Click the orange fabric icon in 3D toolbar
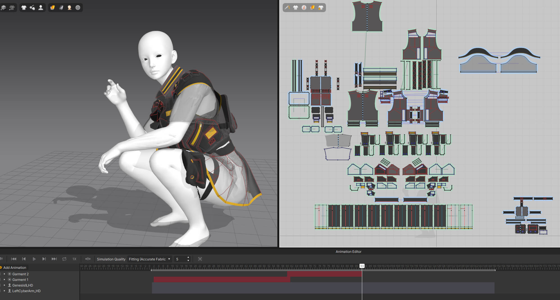Viewport: 560px width, 300px height. click(53, 8)
